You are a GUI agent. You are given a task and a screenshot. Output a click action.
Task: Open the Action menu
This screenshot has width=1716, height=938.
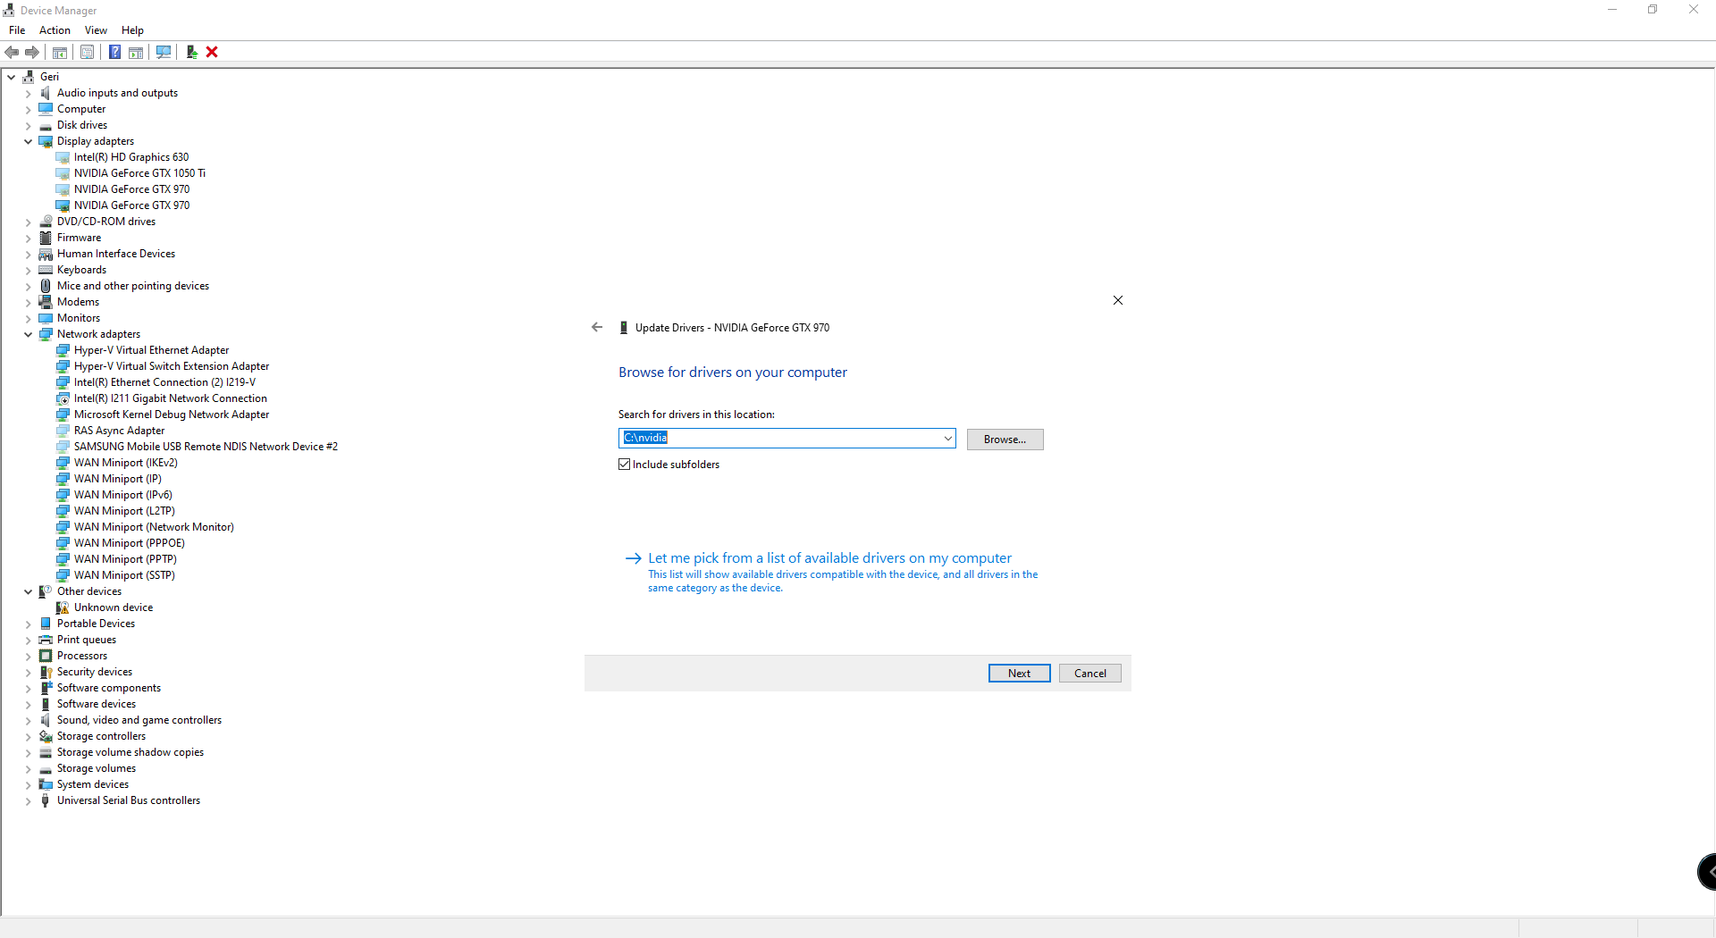tap(55, 29)
